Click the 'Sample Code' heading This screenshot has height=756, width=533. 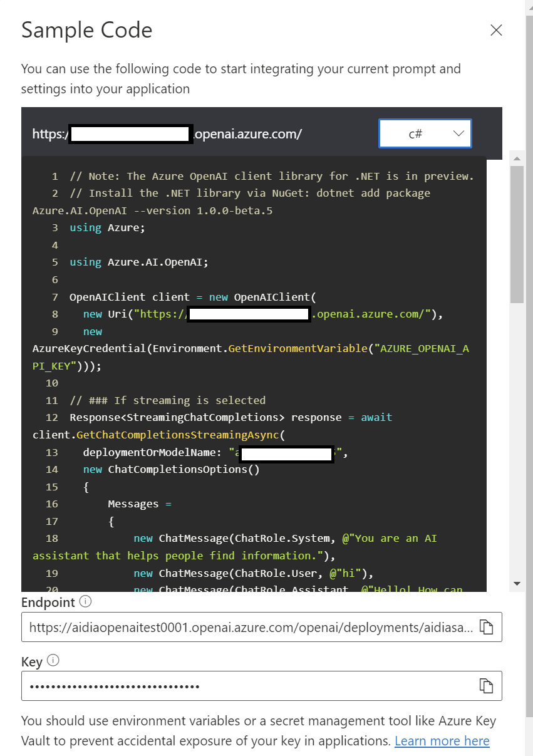point(87,30)
